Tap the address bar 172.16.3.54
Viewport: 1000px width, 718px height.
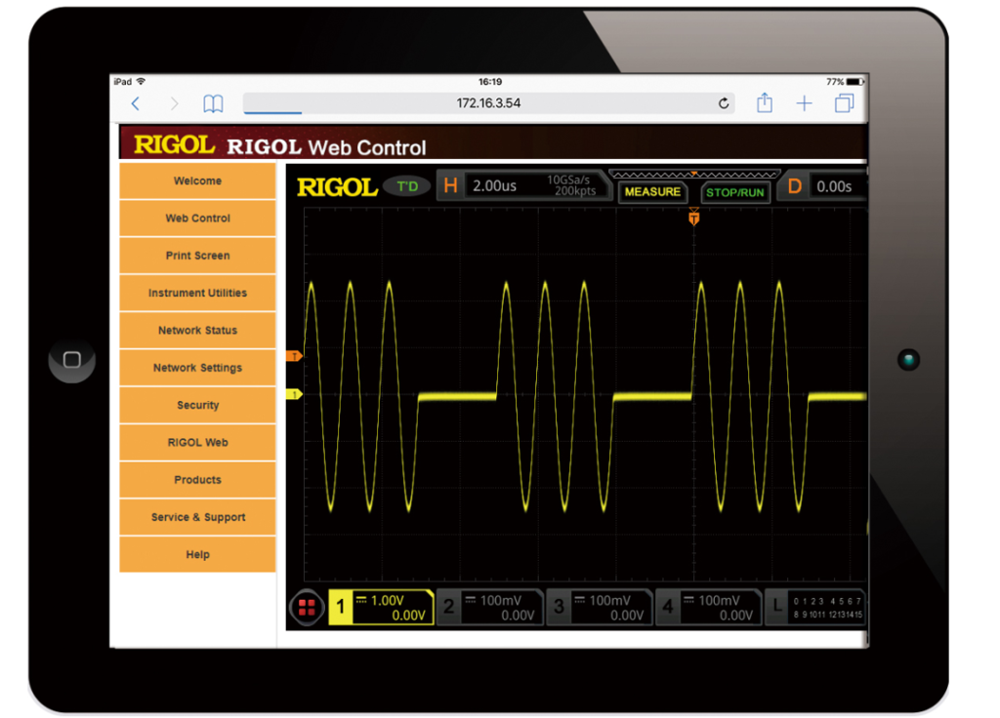coord(488,103)
